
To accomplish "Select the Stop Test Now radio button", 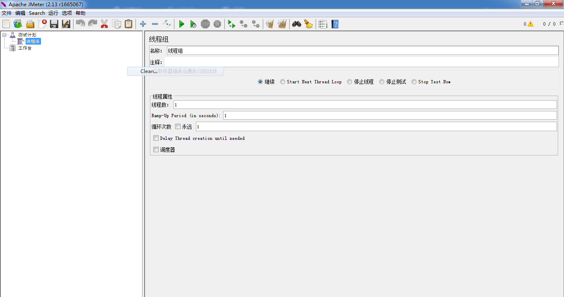I will [x=414, y=82].
